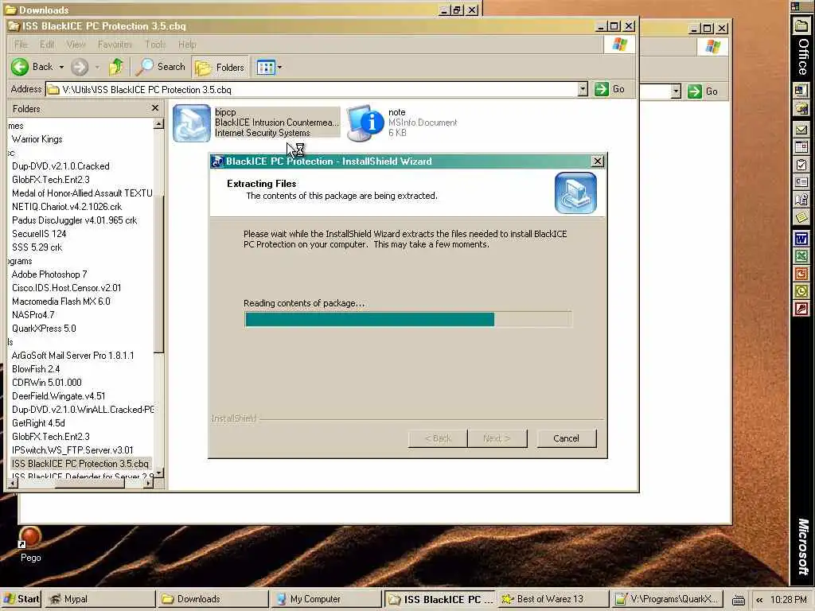Click Cancel in the InstallShield Wizard
Viewport: 815px width, 611px height.
(x=566, y=438)
